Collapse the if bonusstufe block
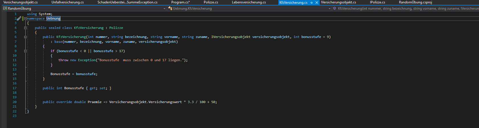This screenshot has width=479, height=128. [25, 51]
